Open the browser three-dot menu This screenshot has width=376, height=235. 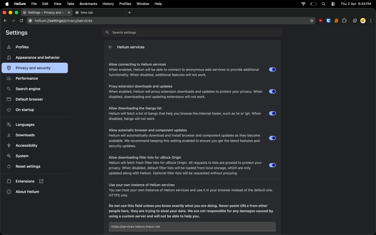pyautogui.click(x=371, y=21)
